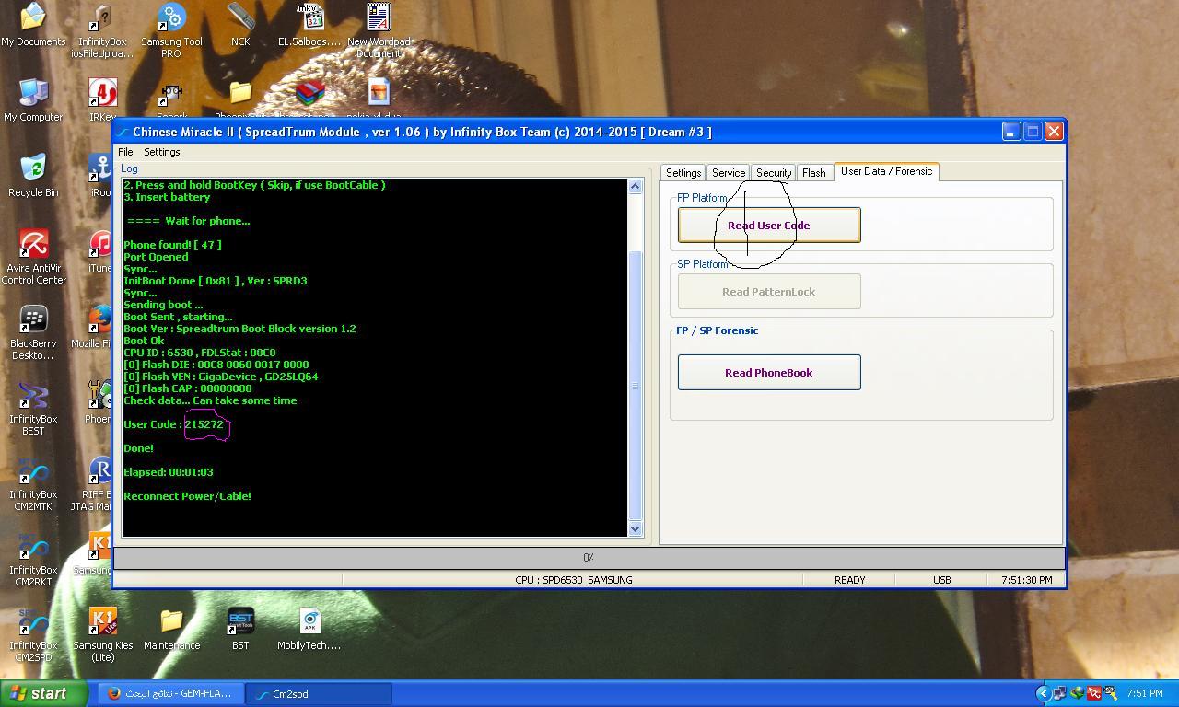Switch to the Service tab
This screenshot has height=707, width=1179.
click(728, 173)
